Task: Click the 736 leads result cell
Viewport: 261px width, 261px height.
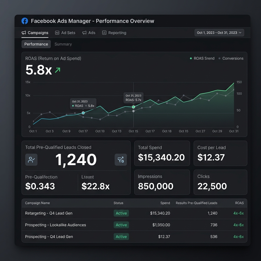Action: point(214,225)
